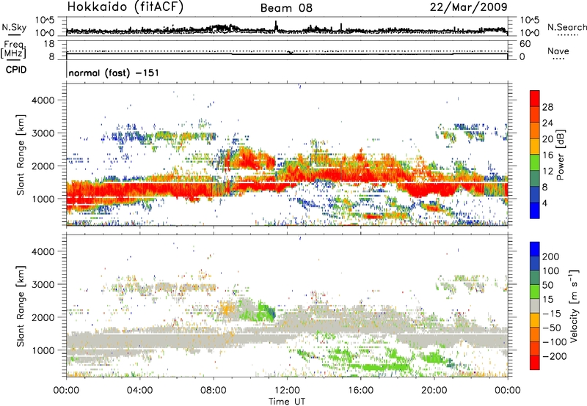
Task: Click the "-200" label on Velocity colorbar
Action: click(x=555, y=356)
